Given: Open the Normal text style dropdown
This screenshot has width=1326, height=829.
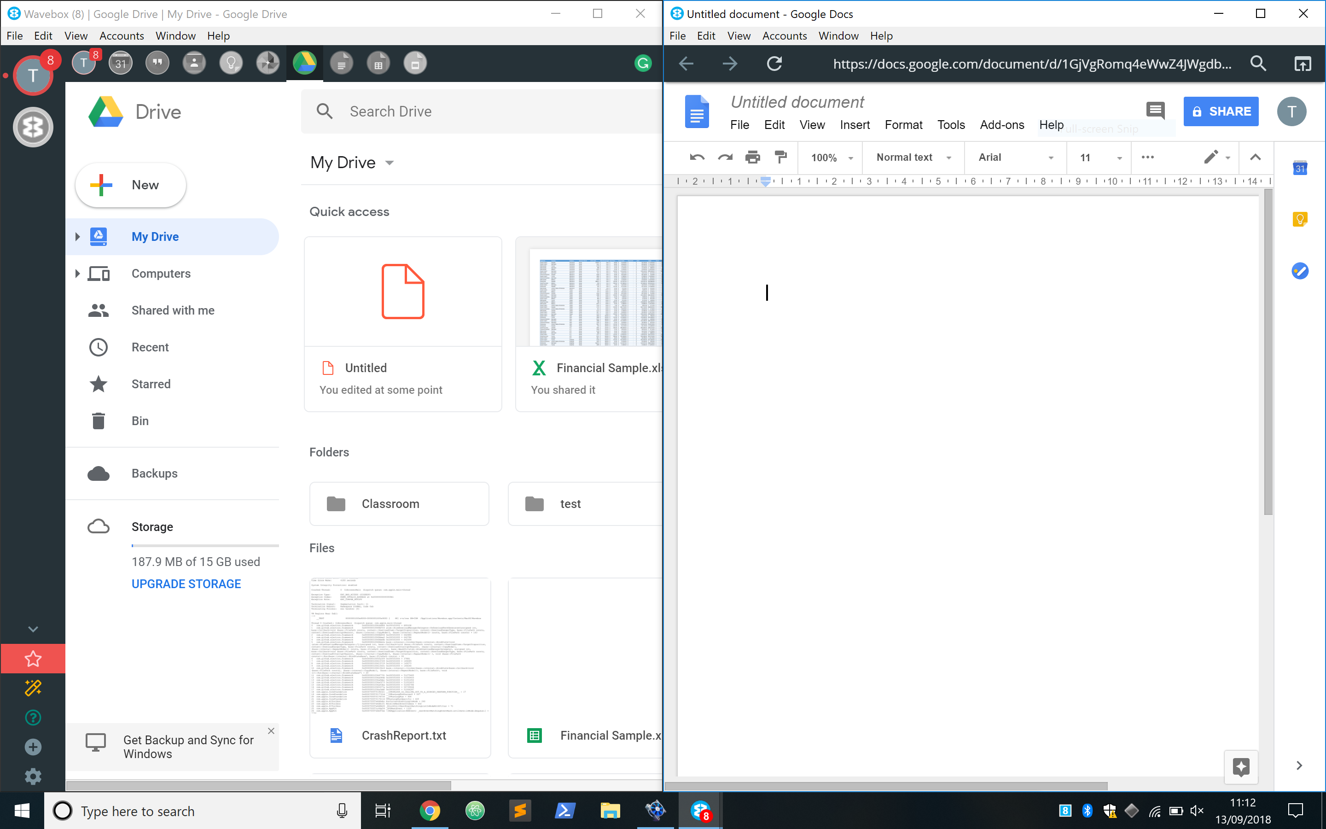Looking at the screenshot, I should click(911, 158).
